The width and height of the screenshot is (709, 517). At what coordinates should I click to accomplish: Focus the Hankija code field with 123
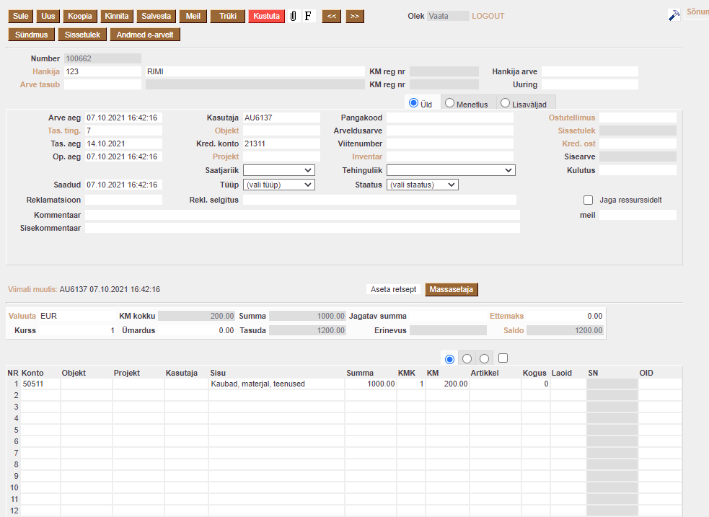[102, 71]
